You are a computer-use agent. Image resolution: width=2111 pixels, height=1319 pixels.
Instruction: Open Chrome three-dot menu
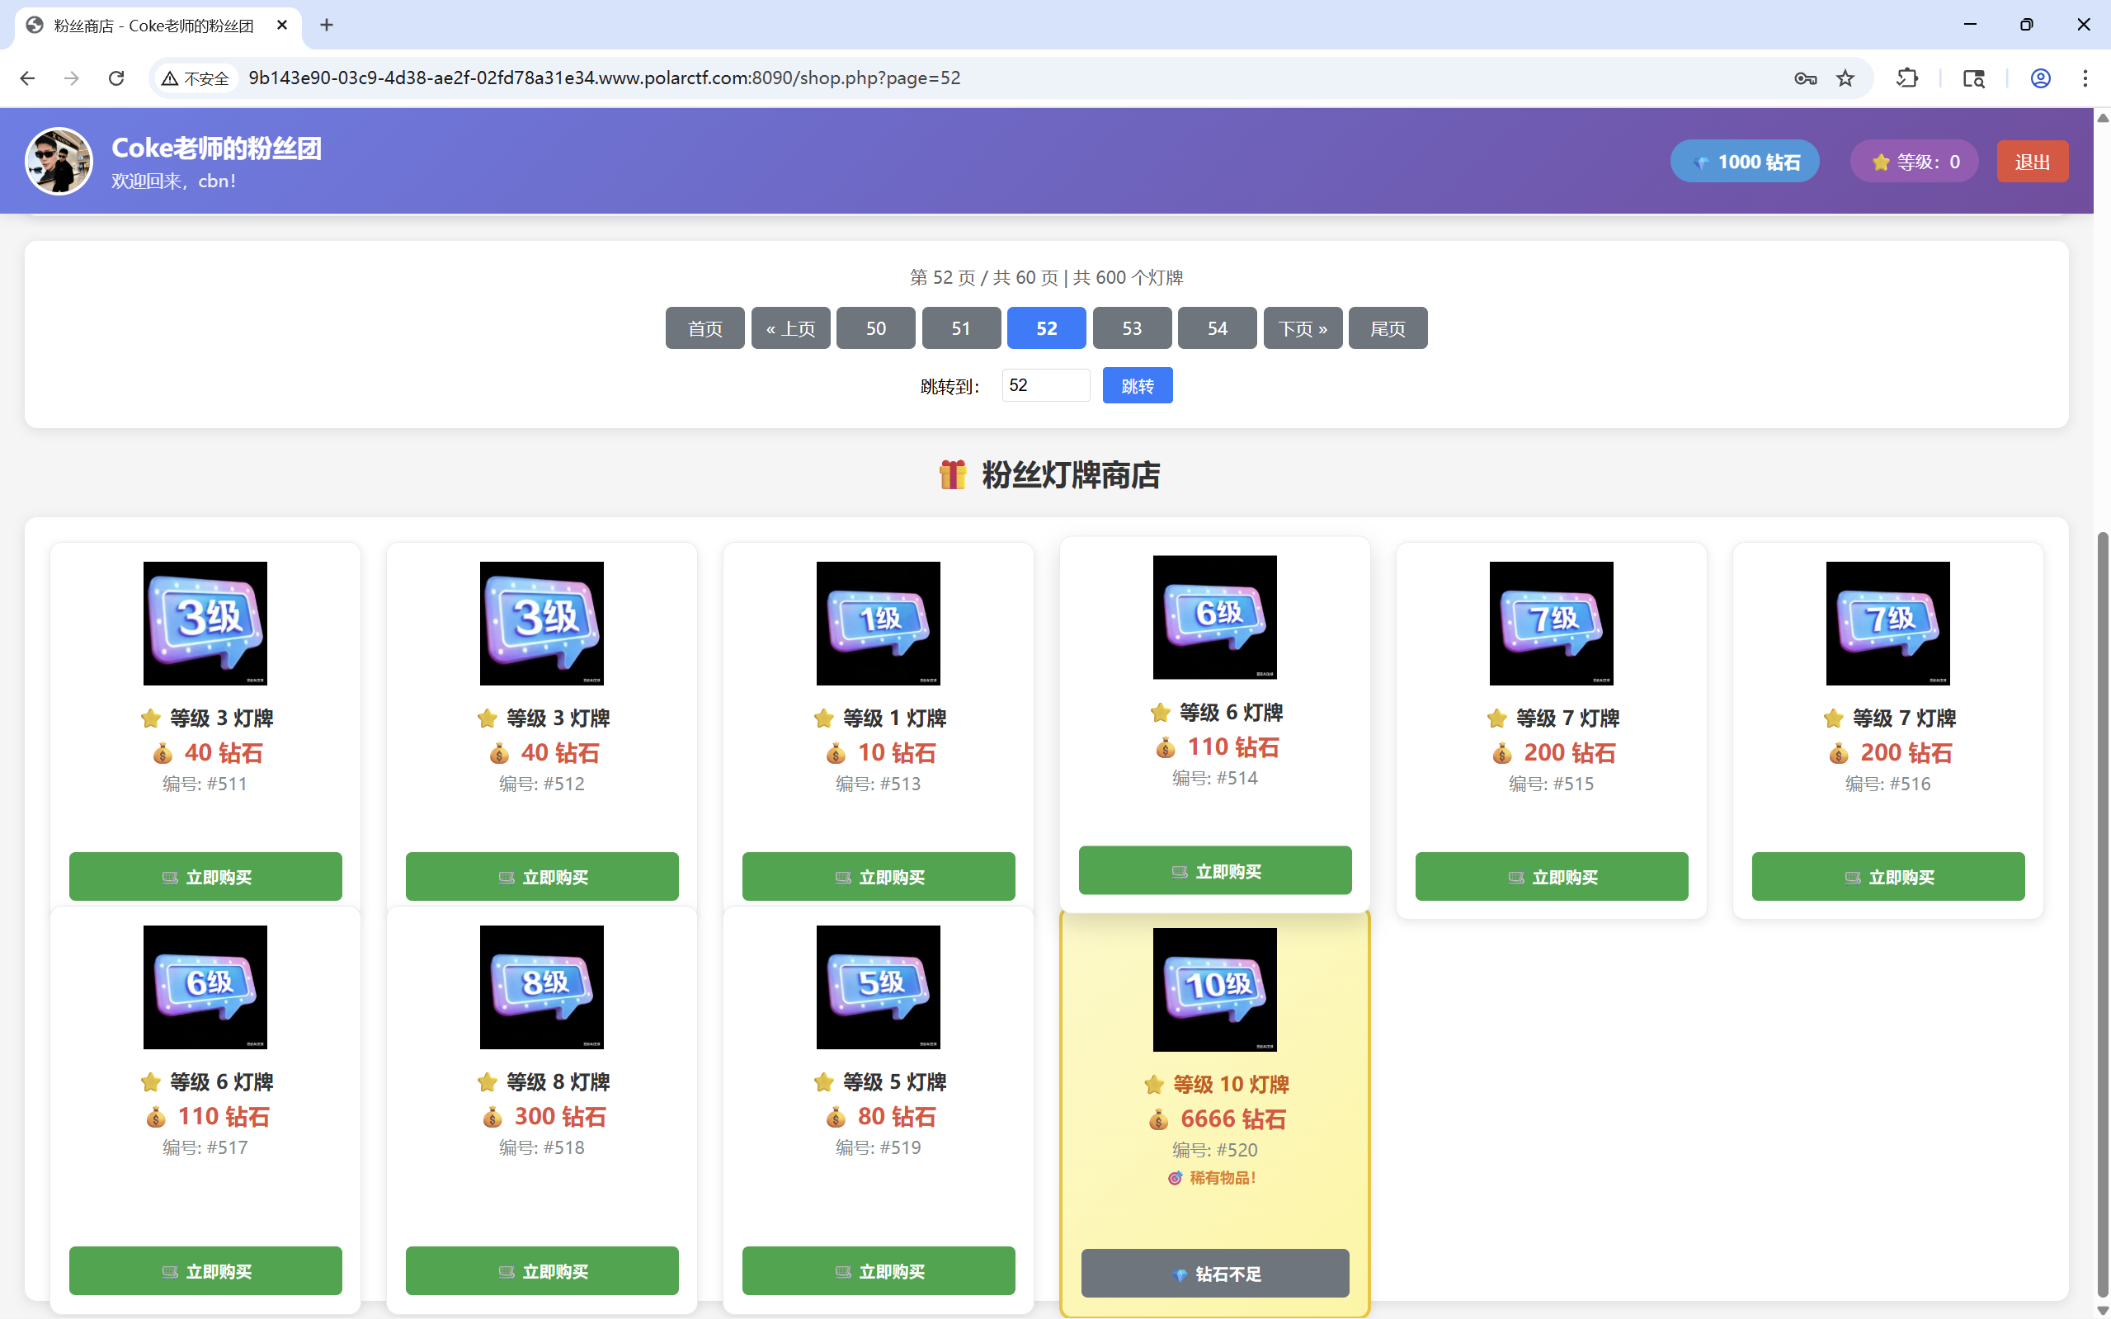coord(2085,78)
